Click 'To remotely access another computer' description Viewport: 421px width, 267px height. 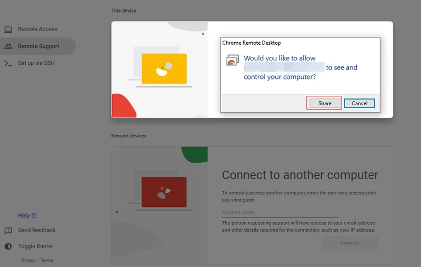point(299,196)
